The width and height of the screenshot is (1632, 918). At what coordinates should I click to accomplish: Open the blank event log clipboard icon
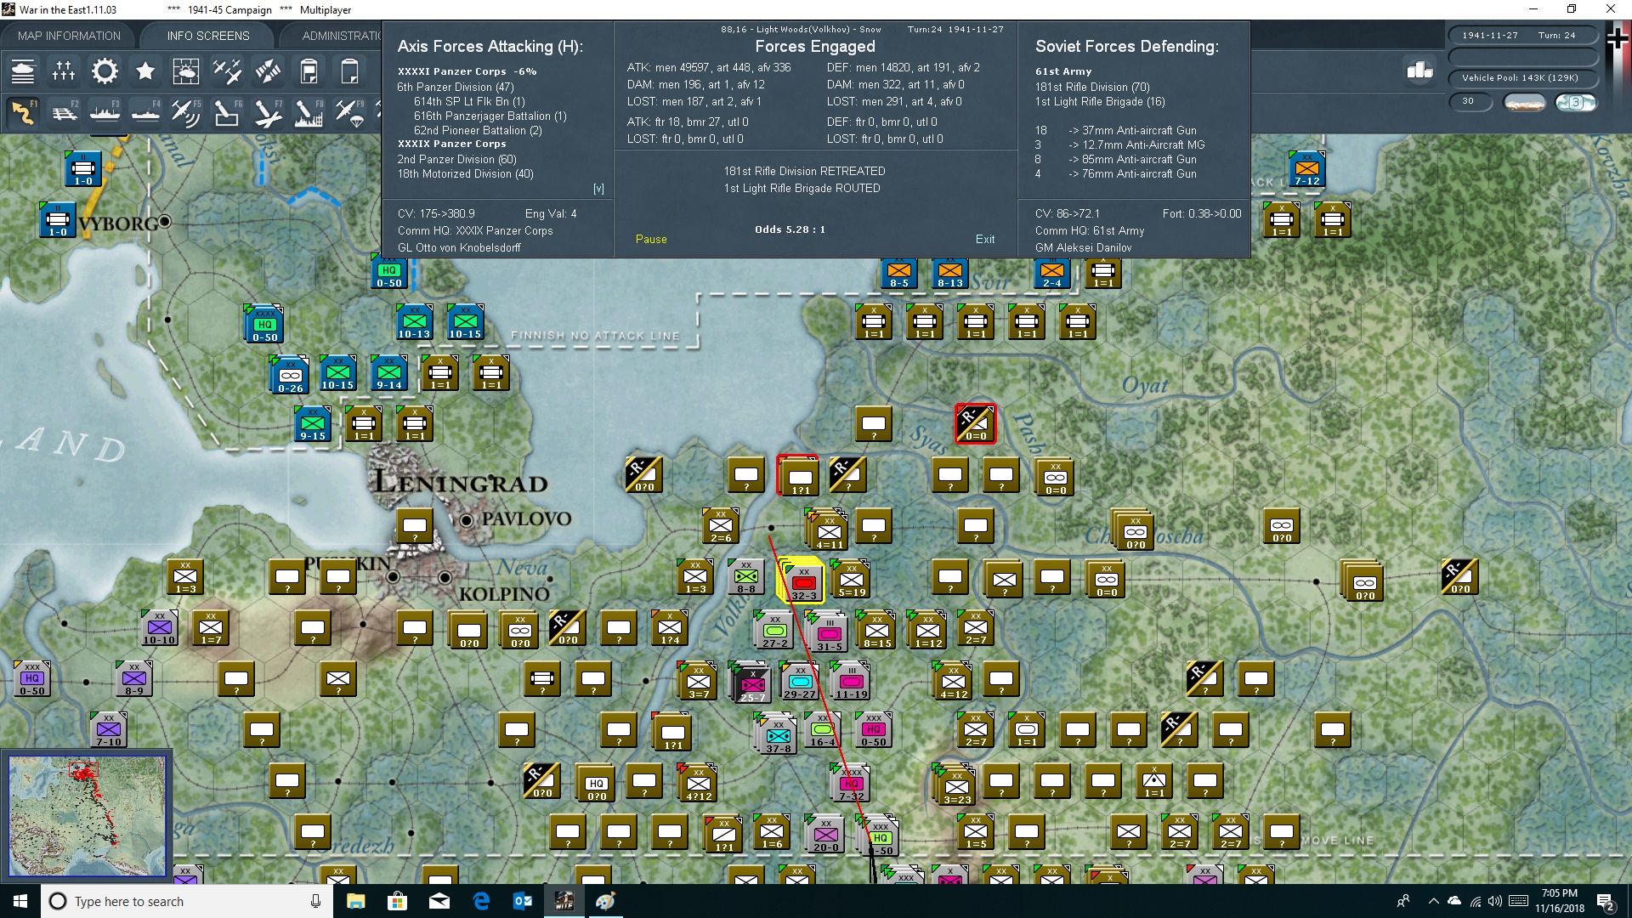(349, 71)
